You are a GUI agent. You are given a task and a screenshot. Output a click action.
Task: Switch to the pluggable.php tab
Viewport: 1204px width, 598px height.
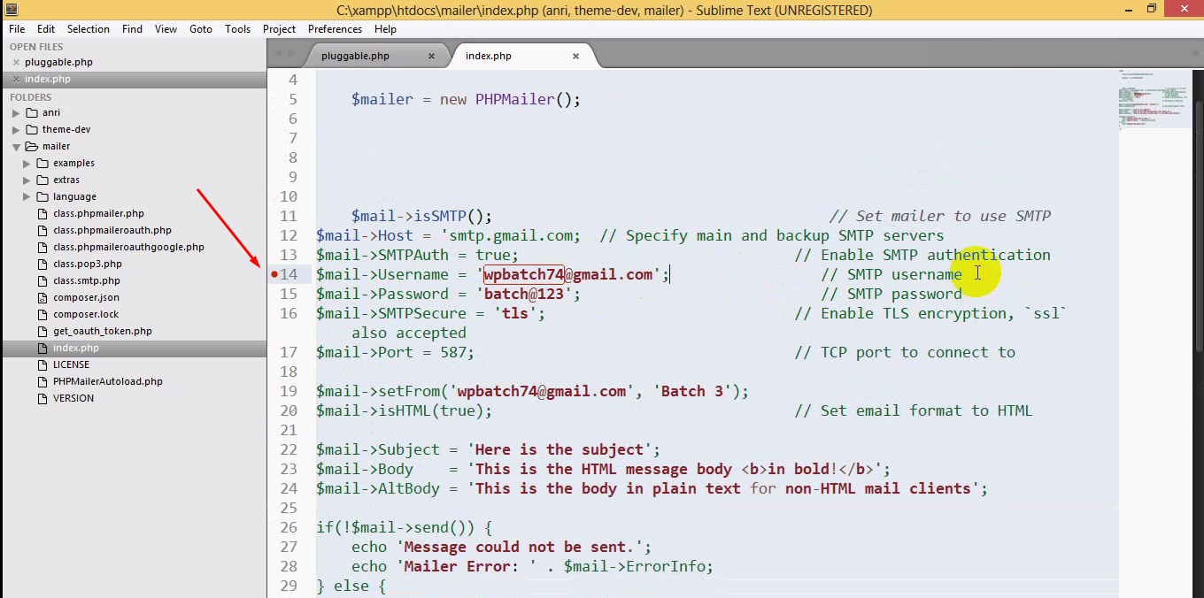coord(355,56)
